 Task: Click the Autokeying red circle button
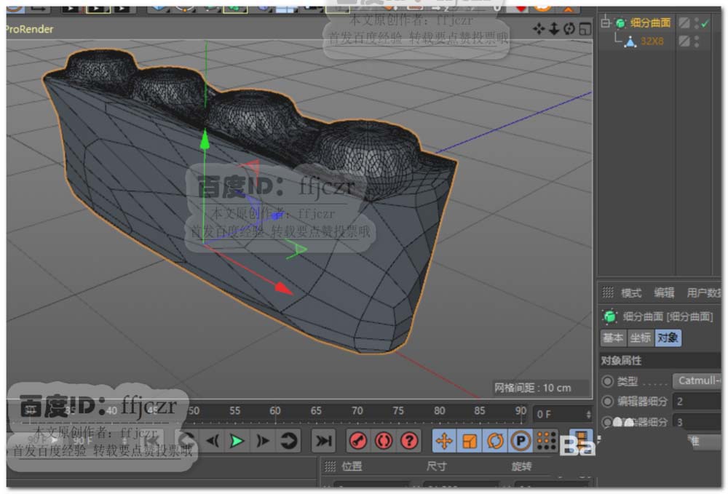(384, 440)
